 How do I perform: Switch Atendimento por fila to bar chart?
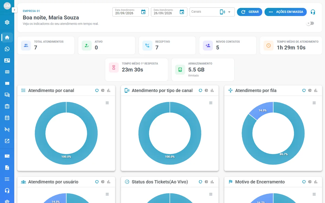click(316, 90)
